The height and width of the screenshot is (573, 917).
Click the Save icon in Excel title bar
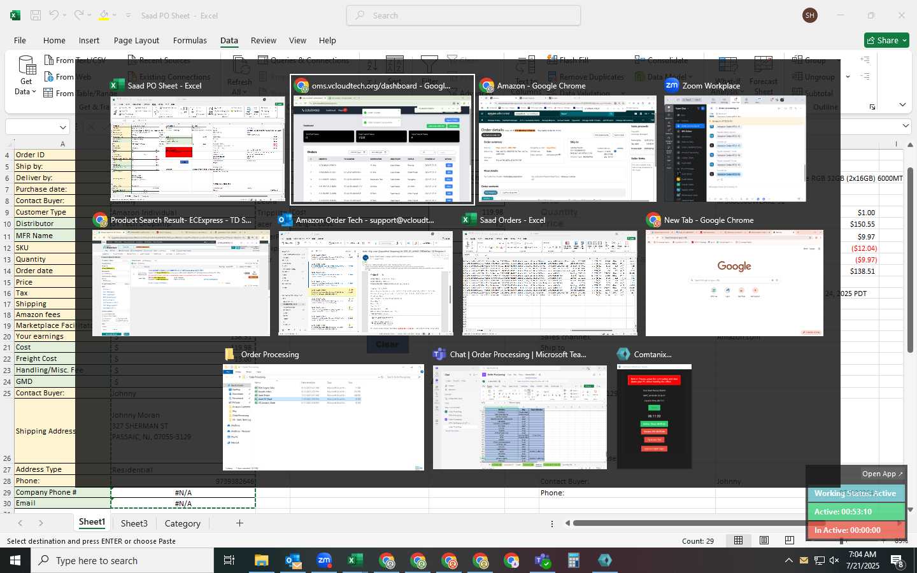pyautogui.click(x=36, y=15)
